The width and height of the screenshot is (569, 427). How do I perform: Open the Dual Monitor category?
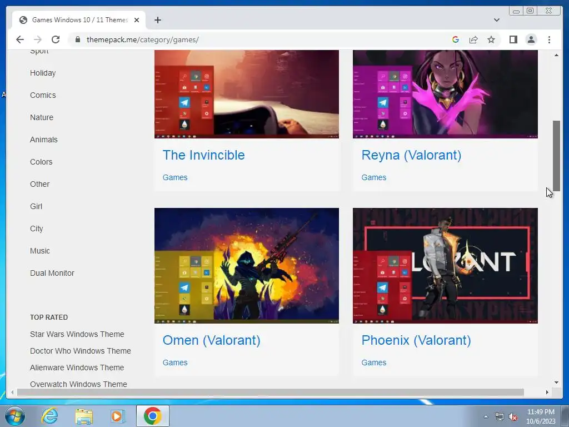pos(52,273)
